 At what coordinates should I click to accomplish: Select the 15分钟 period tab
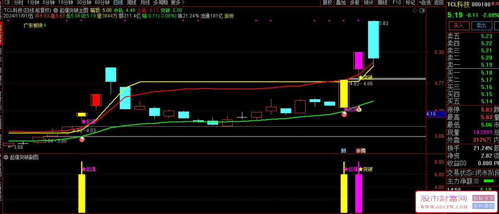pos(66,2)
